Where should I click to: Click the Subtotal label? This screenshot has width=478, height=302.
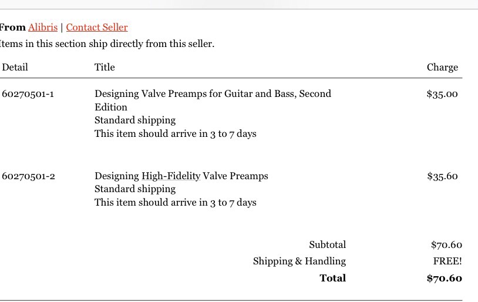pyautogui.click(x=328, y=244)
